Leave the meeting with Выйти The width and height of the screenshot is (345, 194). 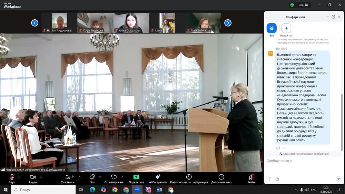(x=252, y=178)
